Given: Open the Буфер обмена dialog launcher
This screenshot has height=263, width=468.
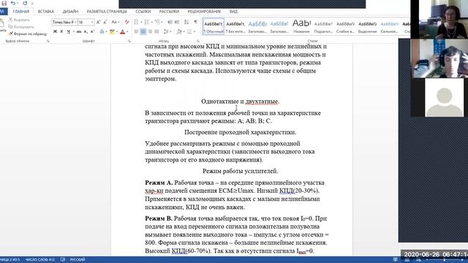Looking at the screenshot, I should pos(48,41).
